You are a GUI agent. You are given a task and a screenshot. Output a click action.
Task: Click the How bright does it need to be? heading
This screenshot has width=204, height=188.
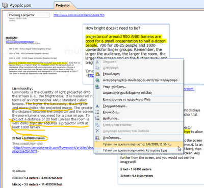click(x=113, y=28)
